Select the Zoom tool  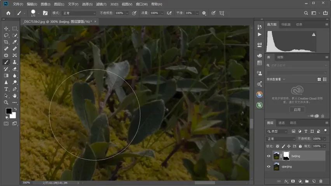(6, 103)
